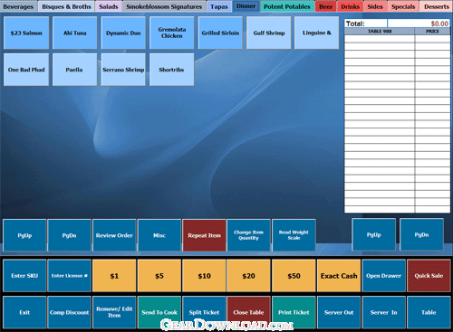Select the Salads tab
453x332 pixels.
point(109,6)
